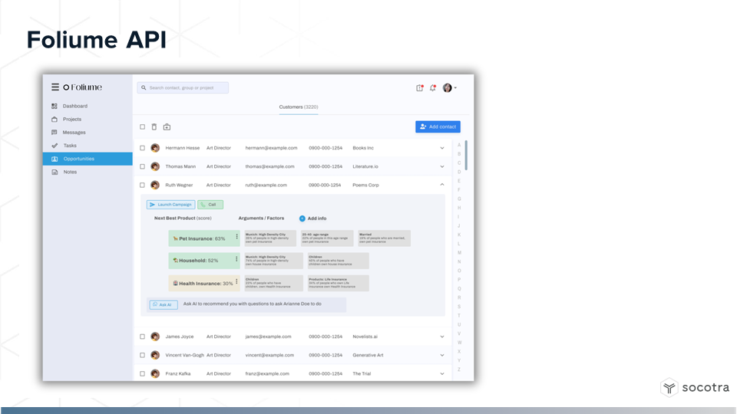
Task: Open the Pet Insurance three-dot menu
Action: pyautogui.click(x=236, y=237)
